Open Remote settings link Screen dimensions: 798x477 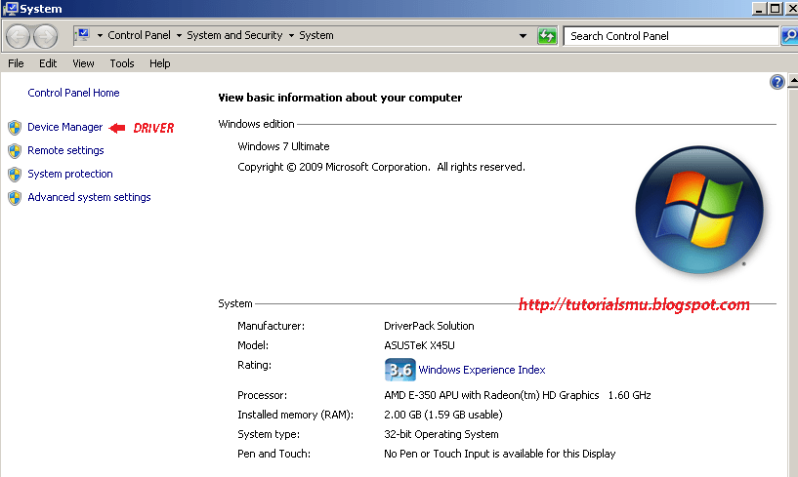coord(65,150)
